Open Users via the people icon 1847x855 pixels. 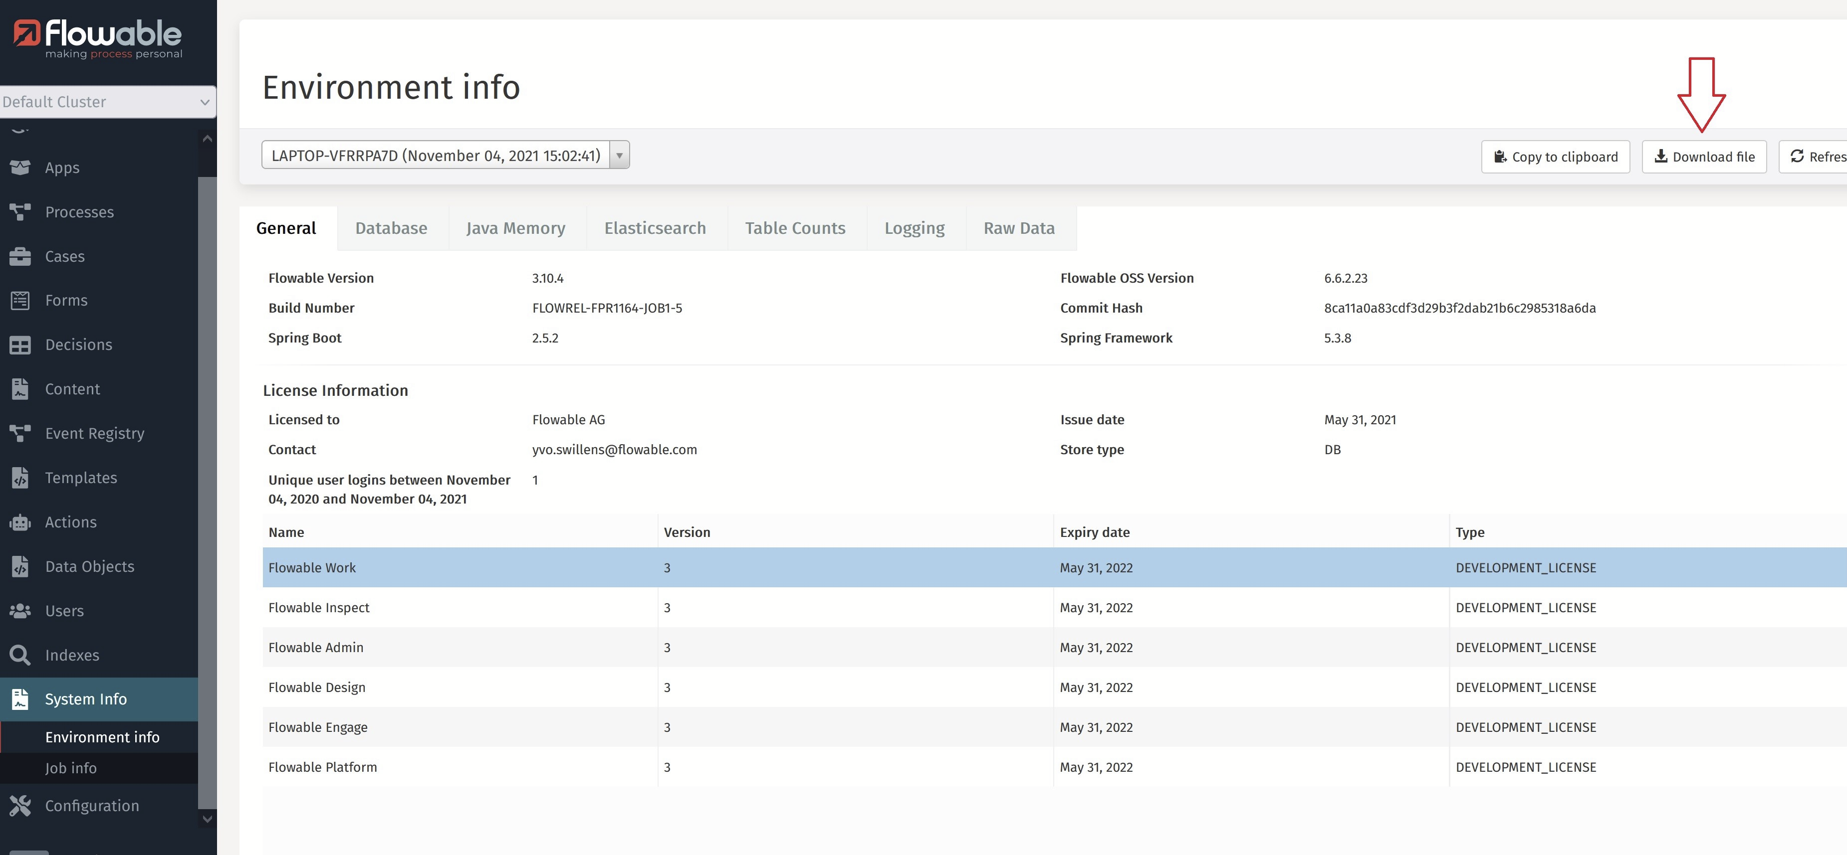(x=20, y=611)
